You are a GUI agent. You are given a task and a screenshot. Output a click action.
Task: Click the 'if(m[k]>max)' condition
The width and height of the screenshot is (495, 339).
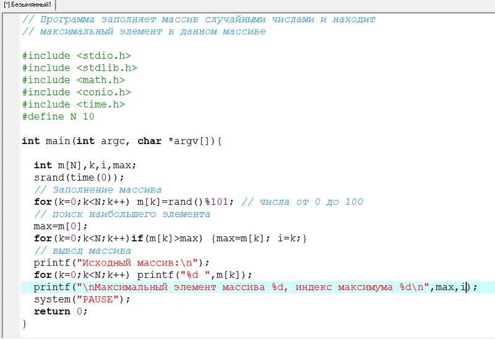167,238
